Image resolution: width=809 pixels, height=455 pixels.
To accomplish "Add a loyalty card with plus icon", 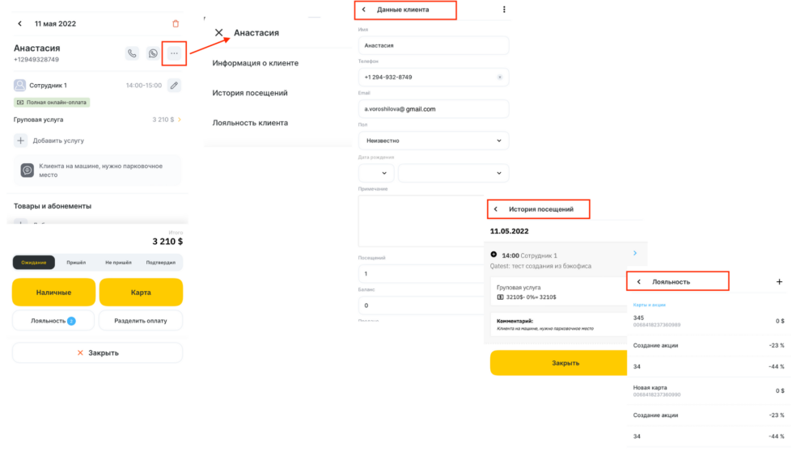I will [x=779, y=282].
